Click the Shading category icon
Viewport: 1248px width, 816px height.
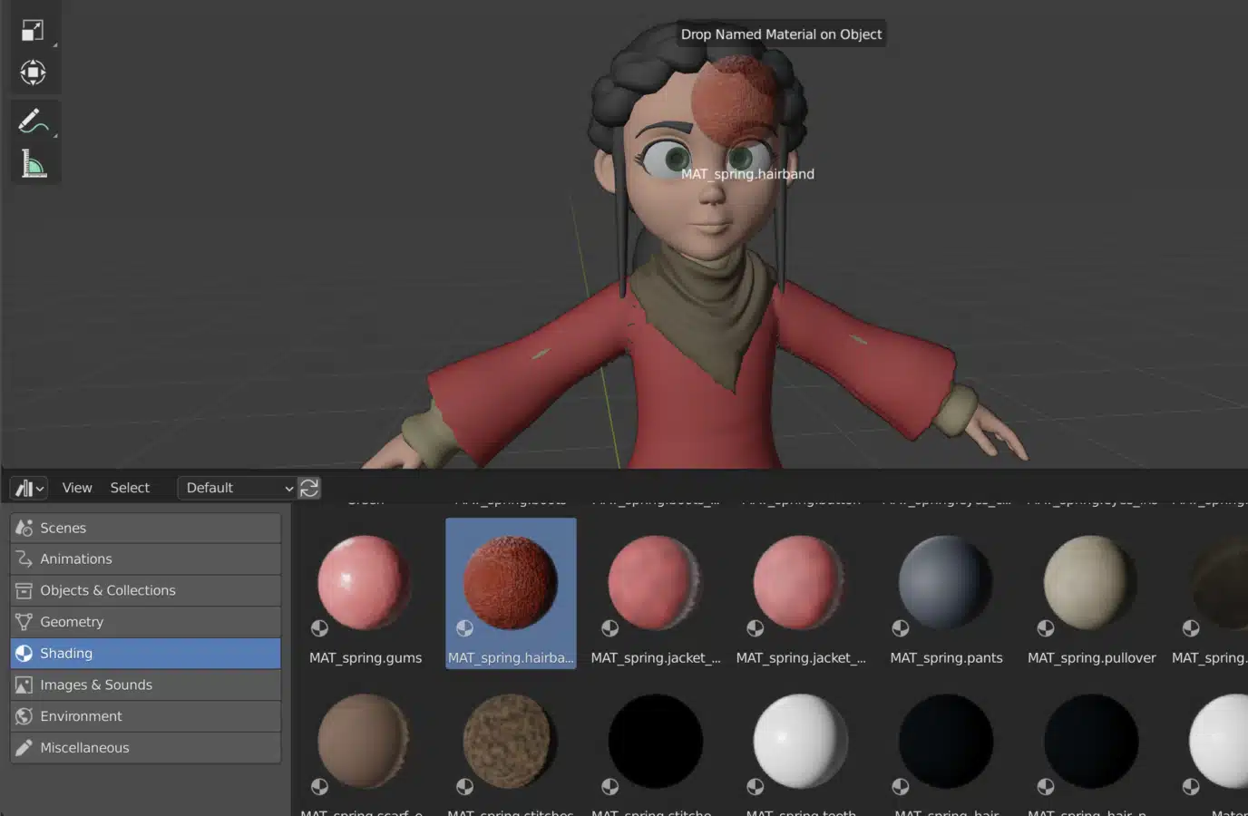tap(24, 653)
